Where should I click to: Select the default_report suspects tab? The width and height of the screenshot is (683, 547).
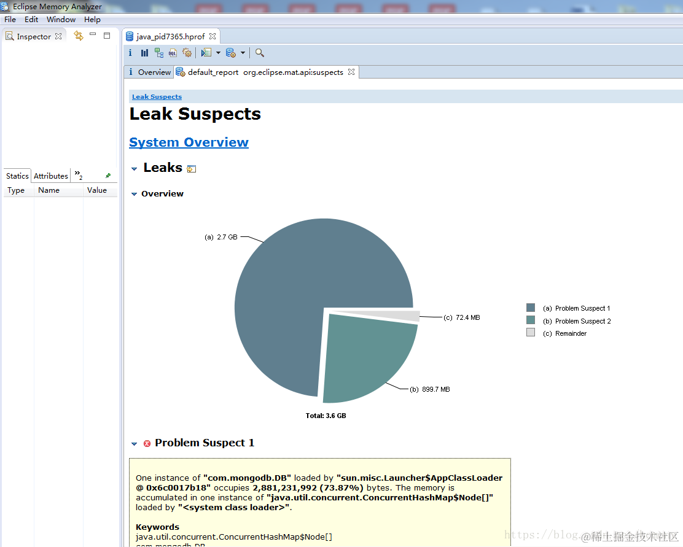click(x=265, y=72)
